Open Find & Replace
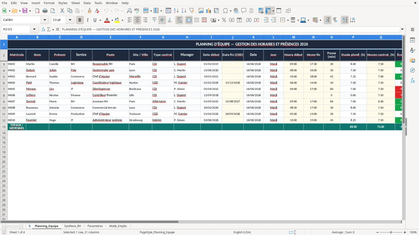419x235 pixels. click(129, 11)
